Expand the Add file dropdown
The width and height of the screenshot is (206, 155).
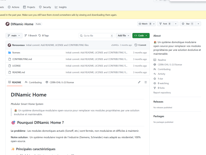[x=123, y=36]
